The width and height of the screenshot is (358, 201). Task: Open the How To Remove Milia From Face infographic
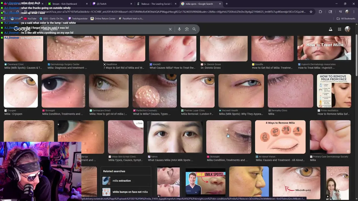(x=334, y=91)
